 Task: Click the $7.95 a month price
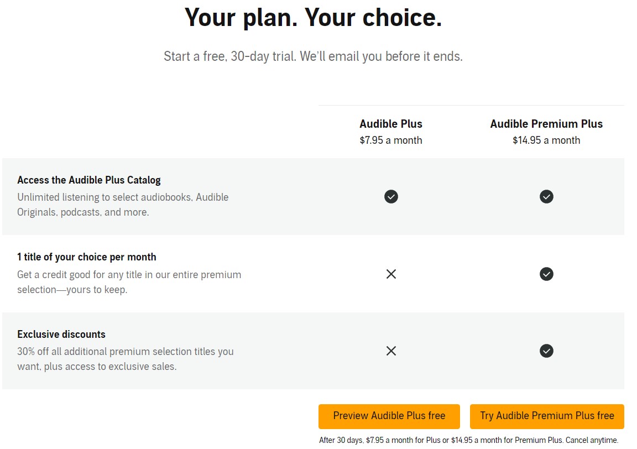coord(391,140)
